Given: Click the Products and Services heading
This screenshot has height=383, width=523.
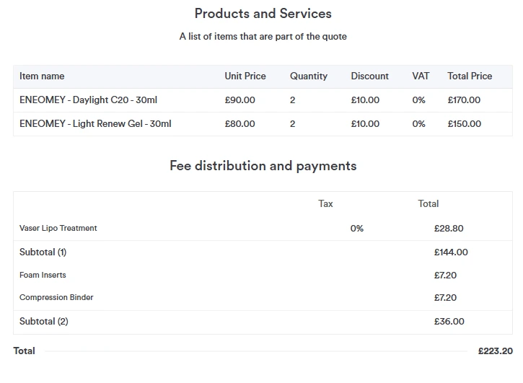Looking at the screenshot, I should click(x=263, y=14).
